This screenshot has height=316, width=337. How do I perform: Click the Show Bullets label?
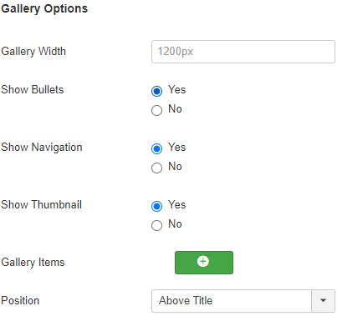33,89
